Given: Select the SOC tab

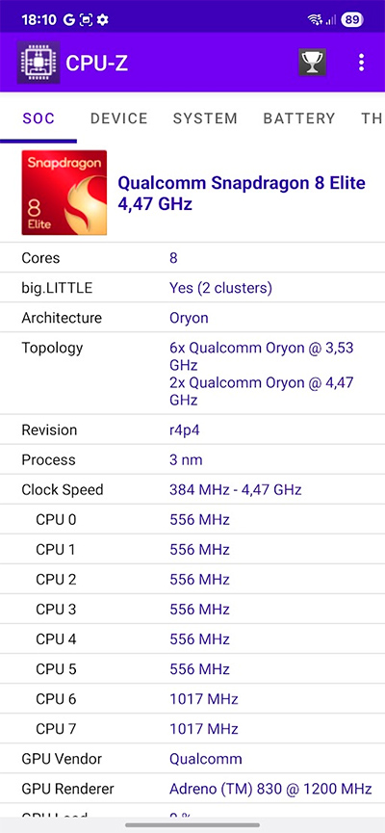Looking at the screenshot, I should 38,117.
